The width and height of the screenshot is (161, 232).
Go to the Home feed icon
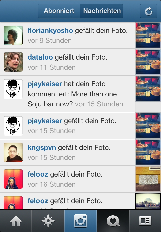point(16,221)
